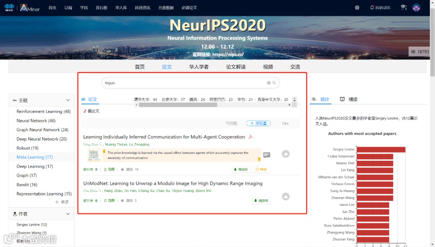Switch language with the 中/A icon

(404, 8)
